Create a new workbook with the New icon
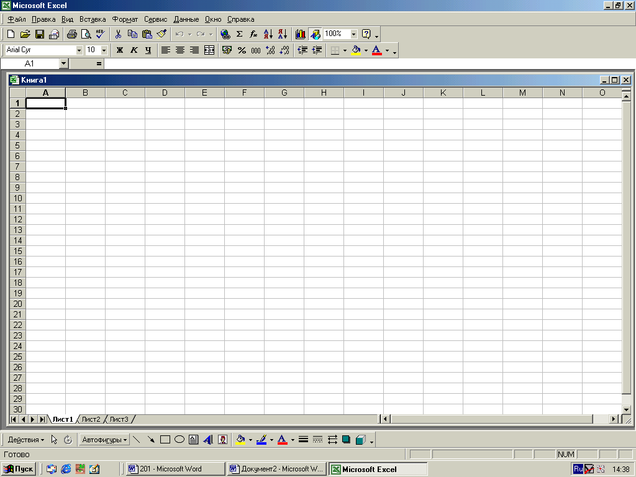Image resolution: width=636 pixels, height=477 pixels. pyautogui.click(x=11, y=34)
